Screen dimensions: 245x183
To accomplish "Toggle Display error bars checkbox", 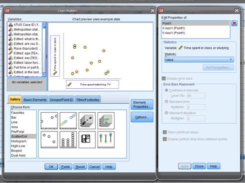I will [164, 78].
